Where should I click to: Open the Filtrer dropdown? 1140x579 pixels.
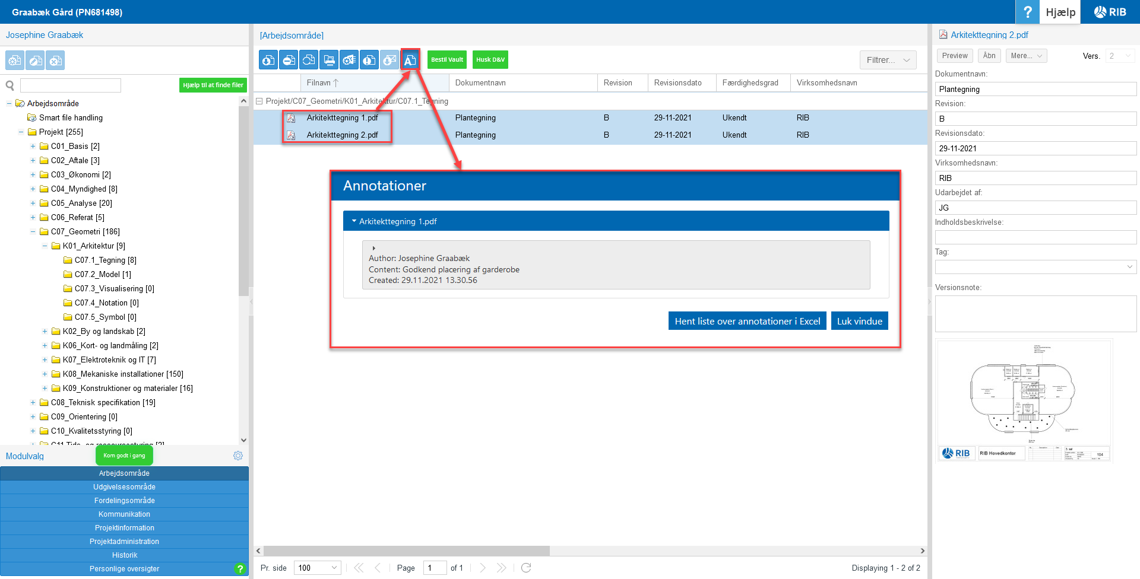point(888,60)
